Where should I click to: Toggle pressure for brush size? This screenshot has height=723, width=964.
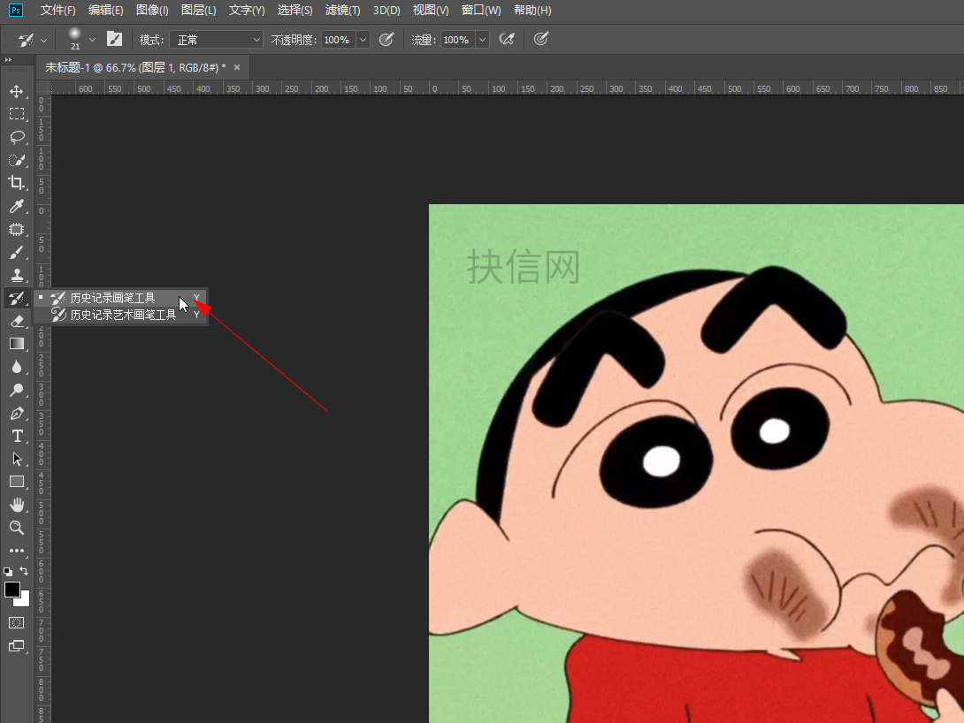pyautogui.click(x=541, y=39)
